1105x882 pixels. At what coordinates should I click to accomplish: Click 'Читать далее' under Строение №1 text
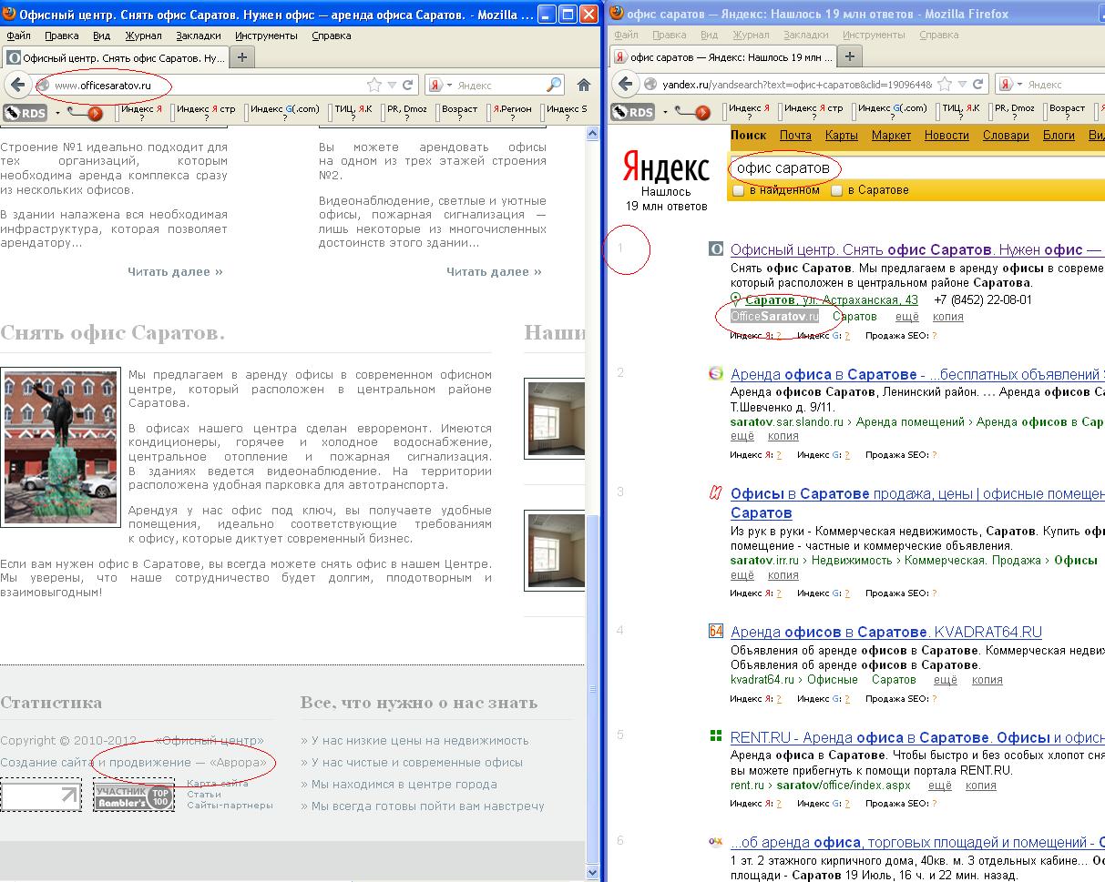click(x=175, y=271)
